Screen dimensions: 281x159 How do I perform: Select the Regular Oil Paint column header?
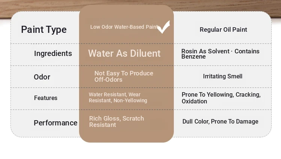[x=223, y=29]
